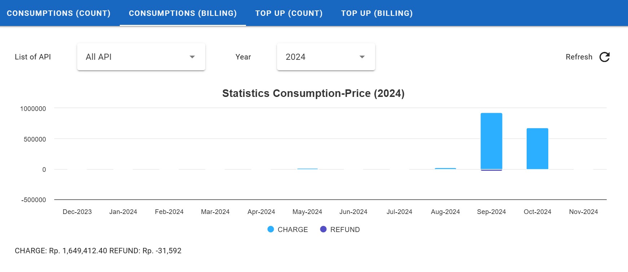Select the Consumptions (Billing) tab
The height and width of the screenshot is (272, 628).
(x=183, y=13)
